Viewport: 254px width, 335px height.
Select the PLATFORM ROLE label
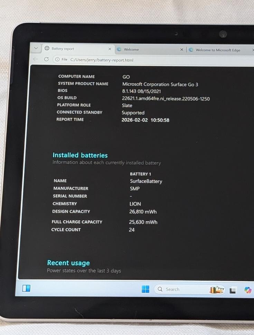click(x=74, y=105)
